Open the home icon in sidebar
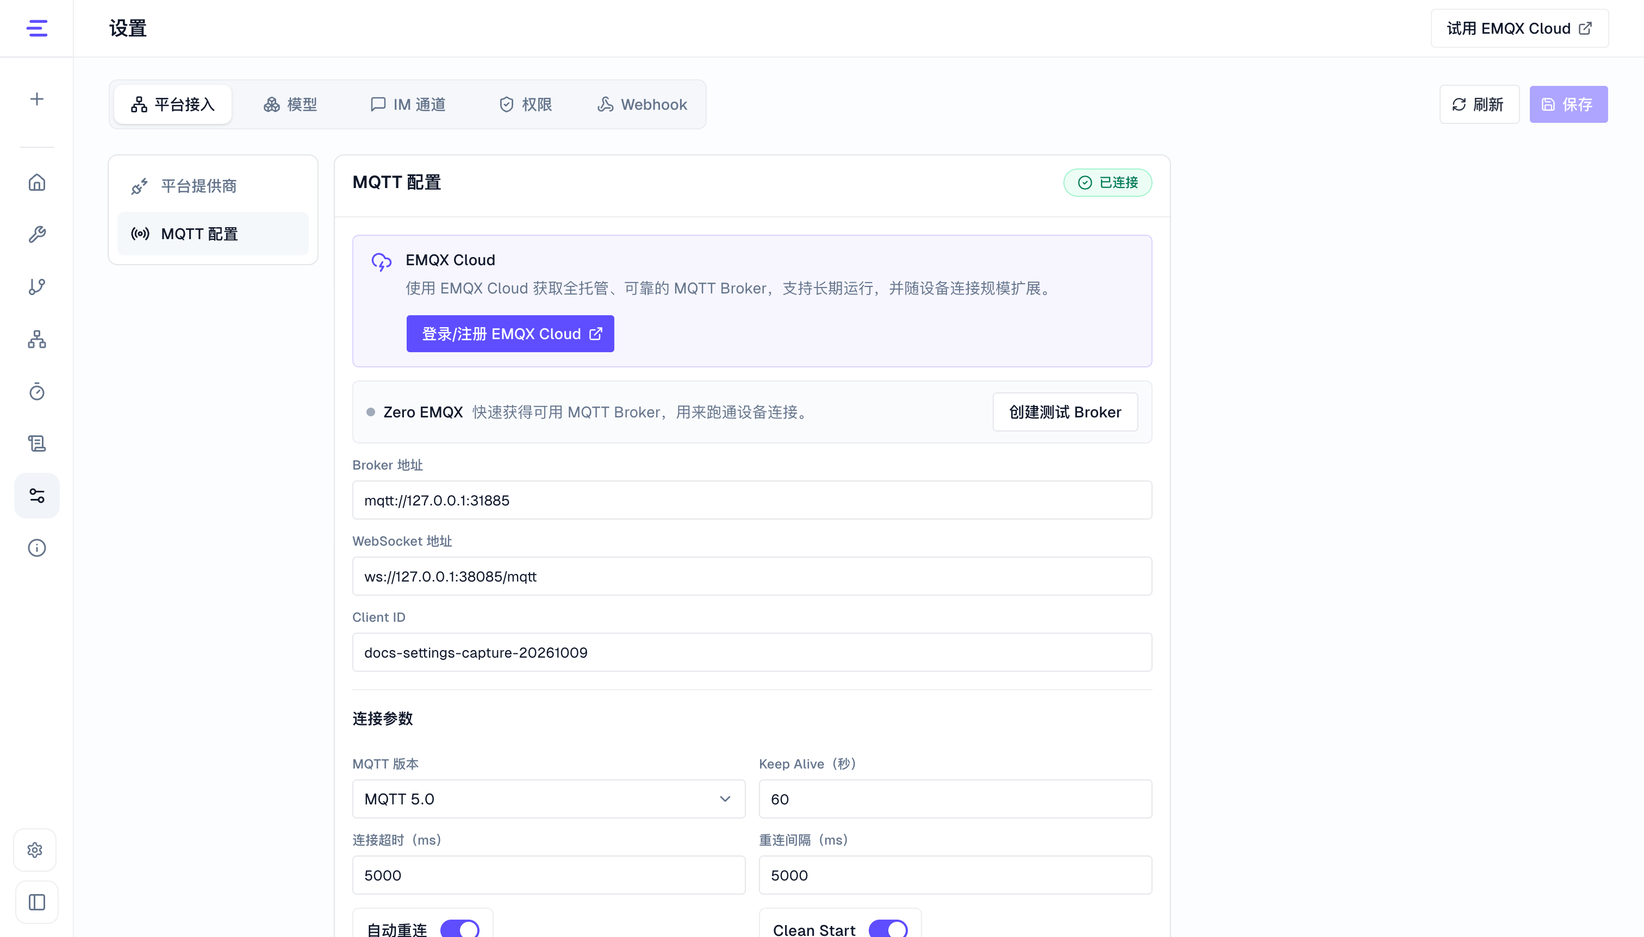This screenshot has height=937, width=1644. pyautogui.click(x=36, y=182)
